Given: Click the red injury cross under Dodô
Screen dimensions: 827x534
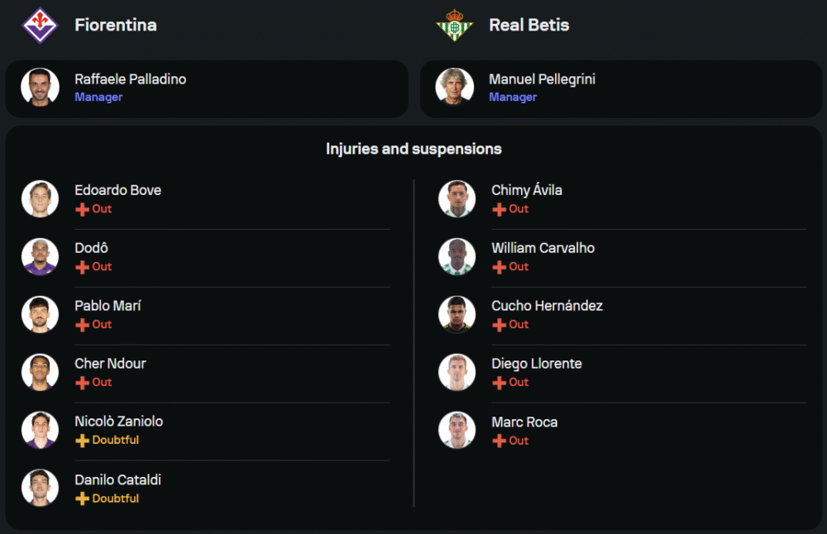Looking at the screenshot, I should pos(82,267).
